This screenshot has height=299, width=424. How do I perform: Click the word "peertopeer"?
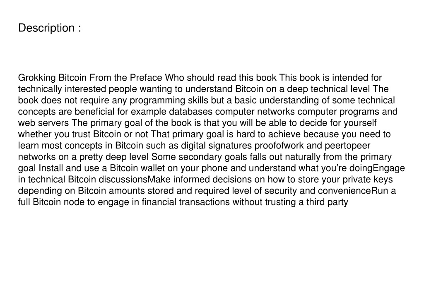[347, 146]
